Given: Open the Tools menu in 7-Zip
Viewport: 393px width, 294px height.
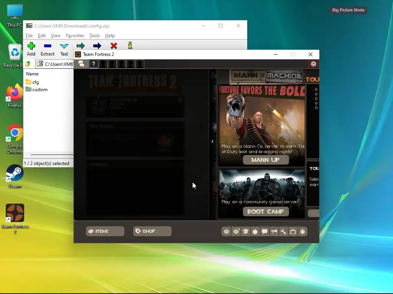Looking at the screenshot, I should coord(94,36).
